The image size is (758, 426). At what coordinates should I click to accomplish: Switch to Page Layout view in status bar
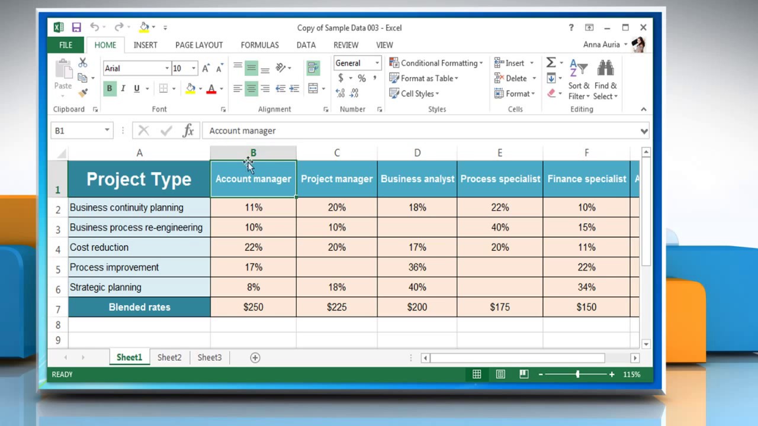coord(500,374)
